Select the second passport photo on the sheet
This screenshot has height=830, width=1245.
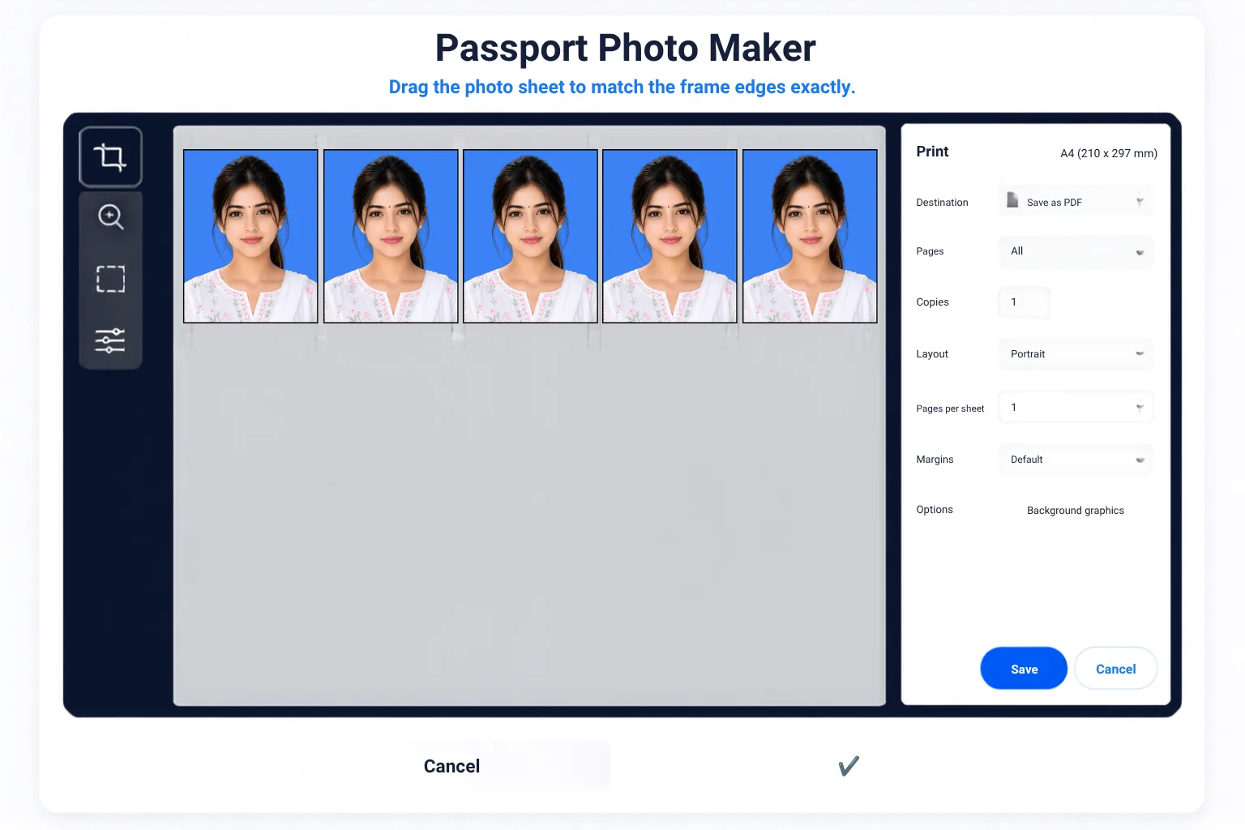391,236
